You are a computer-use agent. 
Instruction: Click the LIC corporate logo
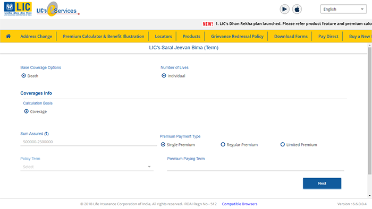click(x=18, y=9)
